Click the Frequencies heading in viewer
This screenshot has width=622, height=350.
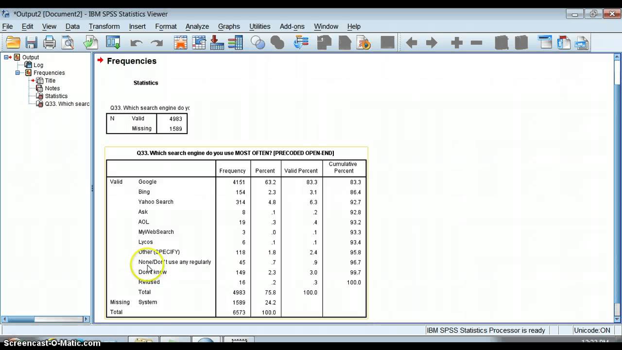132,61
